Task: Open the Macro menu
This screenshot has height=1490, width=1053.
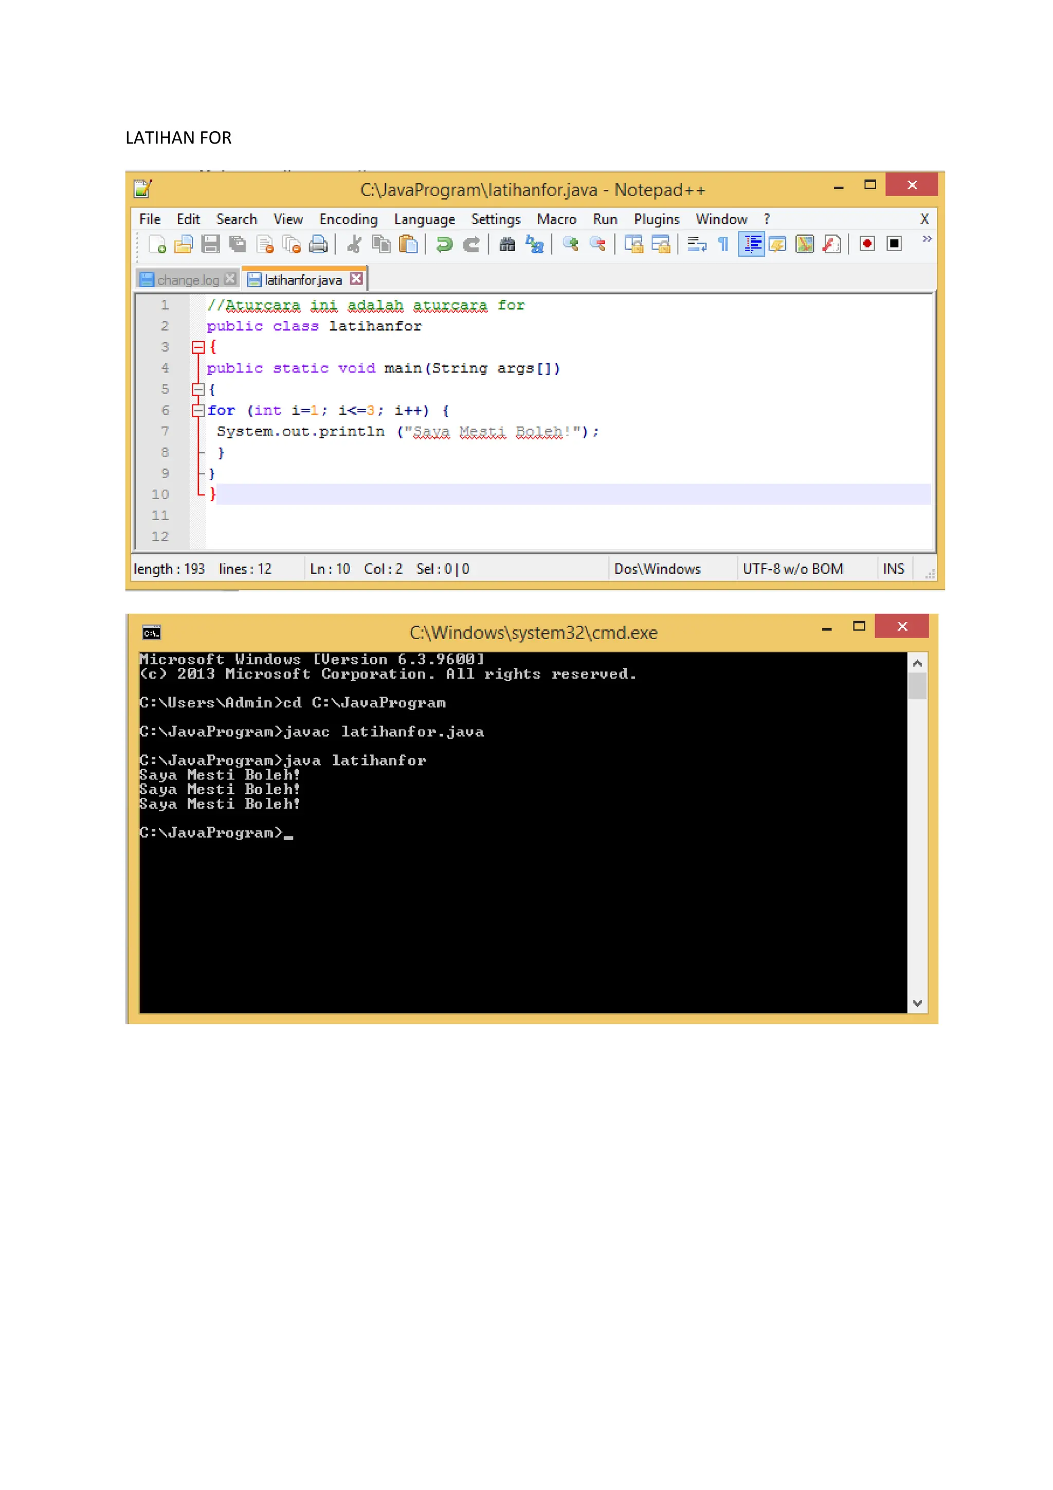Action: click(556, 219)
